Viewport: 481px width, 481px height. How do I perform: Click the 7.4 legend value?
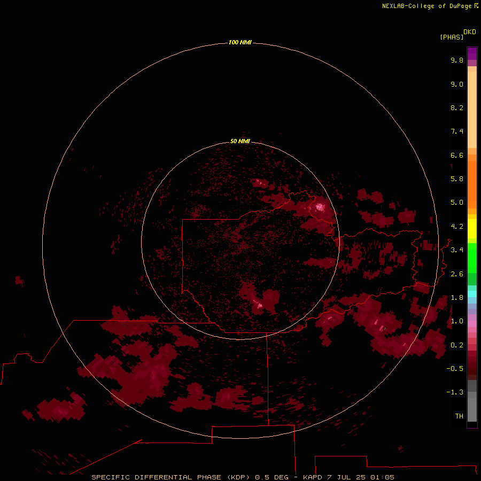click(457, 131)
